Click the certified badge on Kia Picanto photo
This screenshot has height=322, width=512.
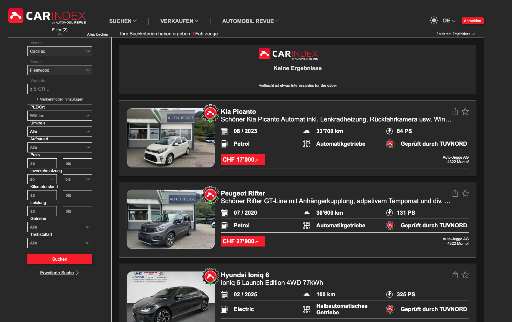pyautogui.click(x=211, y=113)
